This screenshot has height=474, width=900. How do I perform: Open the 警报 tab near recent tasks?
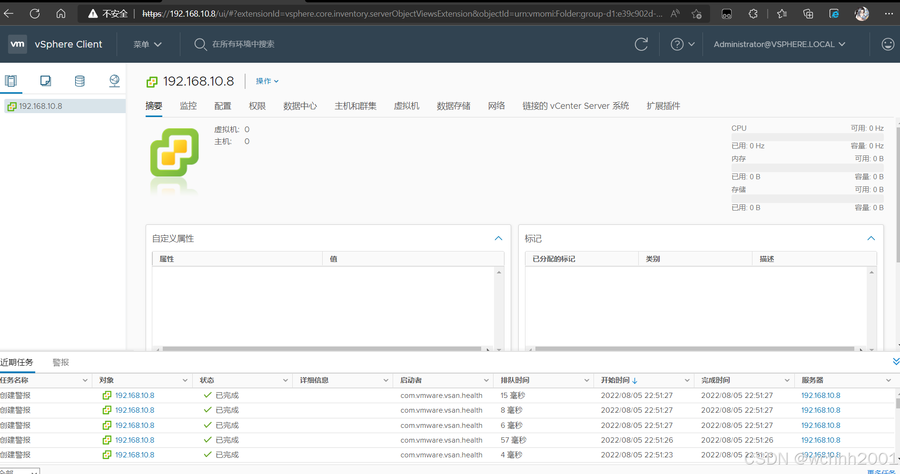pyautogui.click(x=60, y=362)
